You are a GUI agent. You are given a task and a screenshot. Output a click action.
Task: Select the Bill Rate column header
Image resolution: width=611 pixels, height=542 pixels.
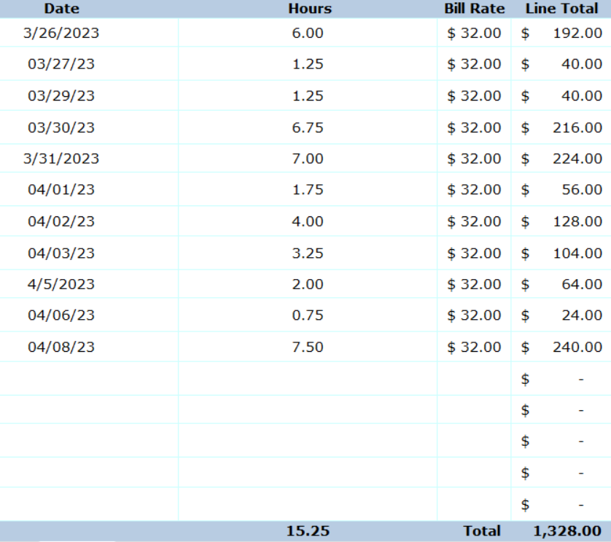[475, 9]
